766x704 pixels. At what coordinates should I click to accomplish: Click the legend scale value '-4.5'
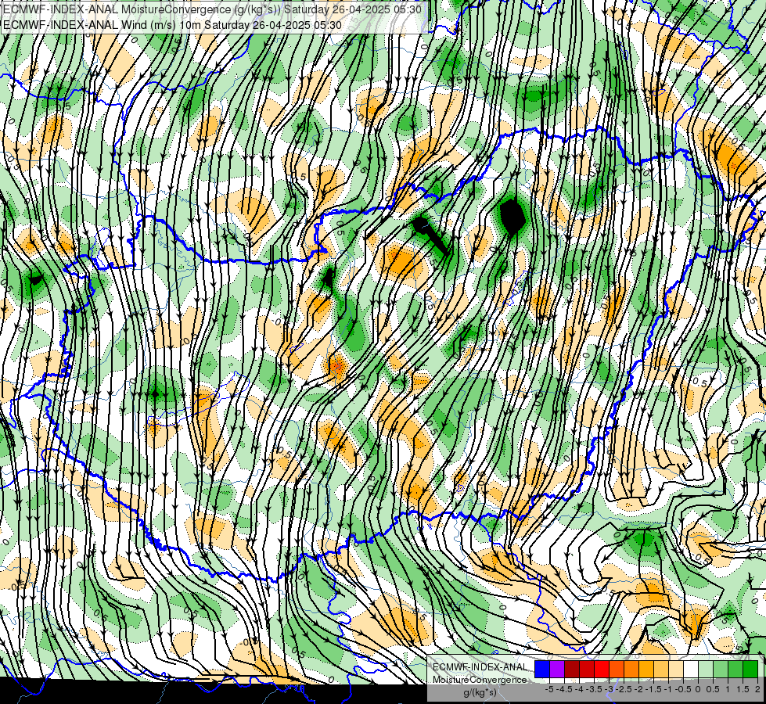[564, 689]
